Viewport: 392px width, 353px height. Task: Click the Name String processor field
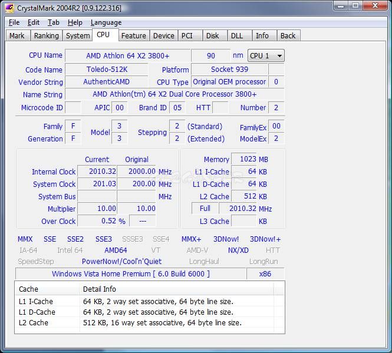tap(174, 94)
